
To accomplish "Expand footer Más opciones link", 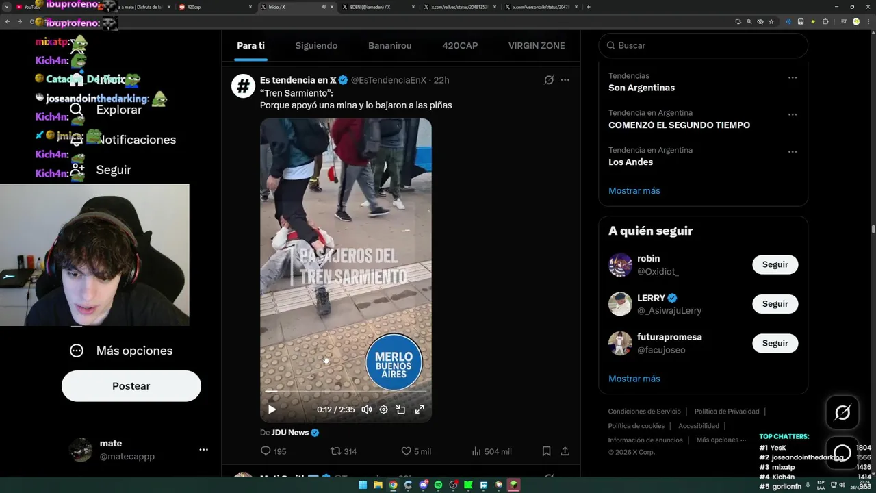I will point(721,440).
